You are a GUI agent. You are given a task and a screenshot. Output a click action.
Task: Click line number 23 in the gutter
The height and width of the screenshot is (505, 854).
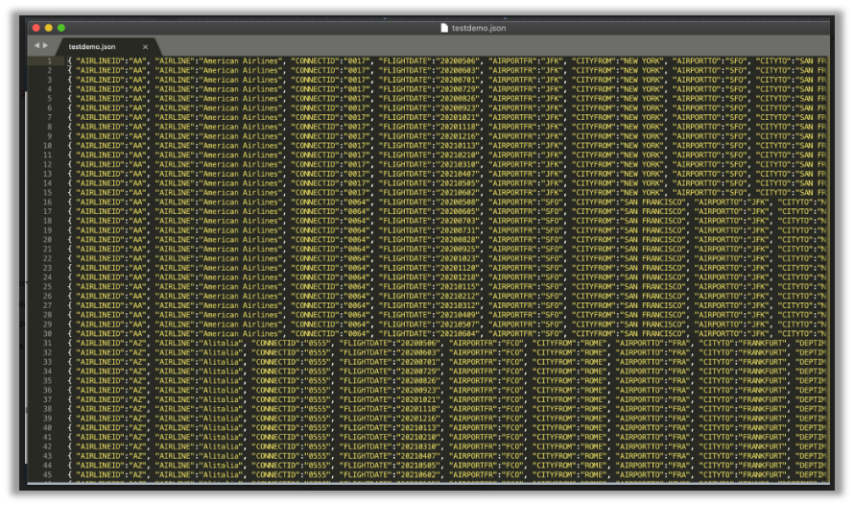click(47, 268)
